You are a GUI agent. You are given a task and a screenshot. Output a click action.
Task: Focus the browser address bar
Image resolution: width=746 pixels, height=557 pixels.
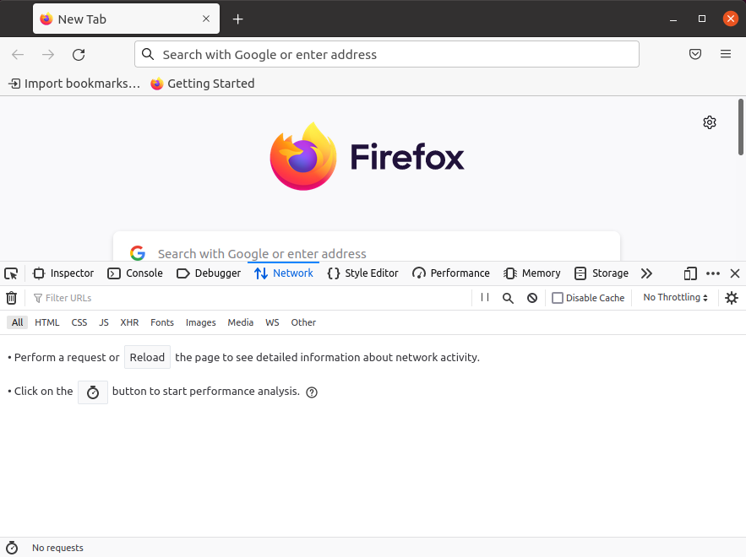pyautogui.click(x=387, y=54)
